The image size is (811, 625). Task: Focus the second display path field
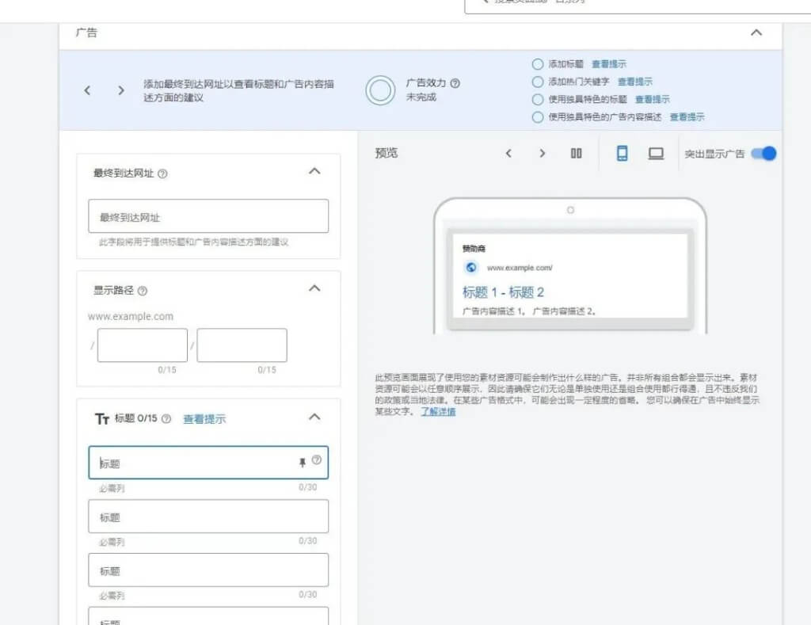(x=242, y=345)
